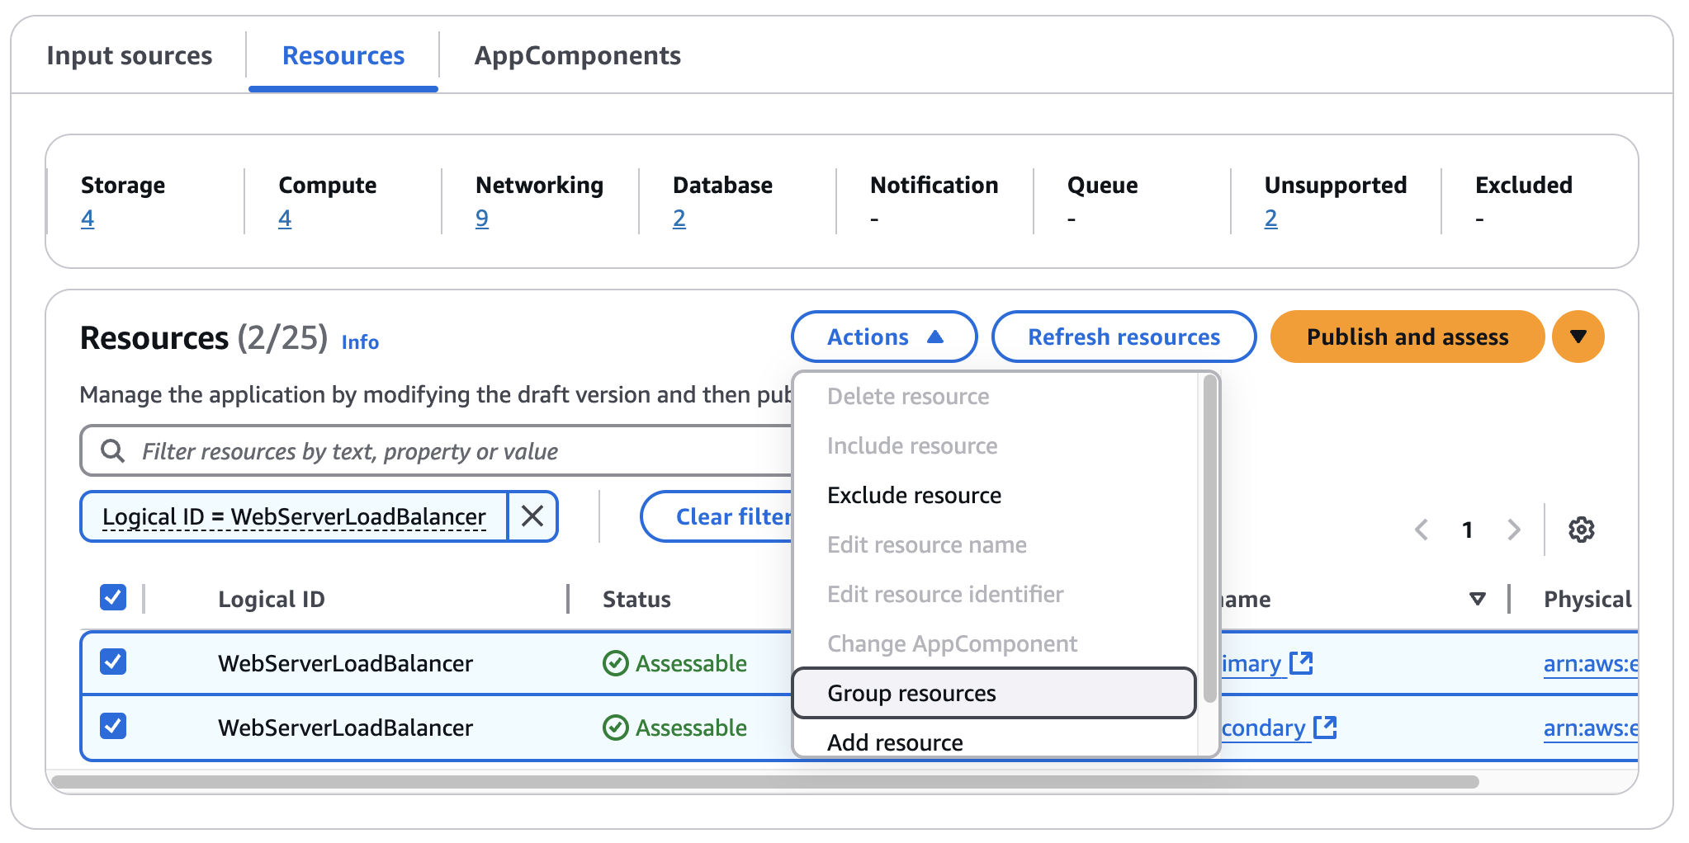Screen dimensions: 1689x843
Task: Toggle the name column sort arrow
Action: [x=1477, y=599]
